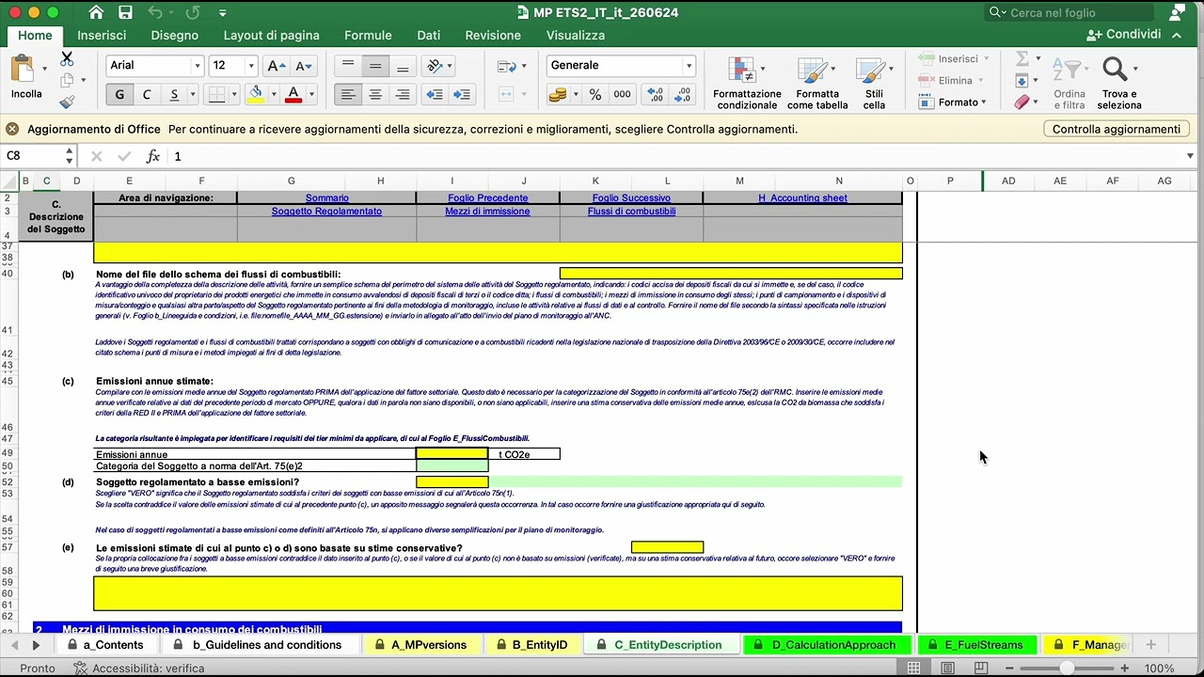Align text to top
This screenshot has width=1204, height=677.
(x=348, y=66)
